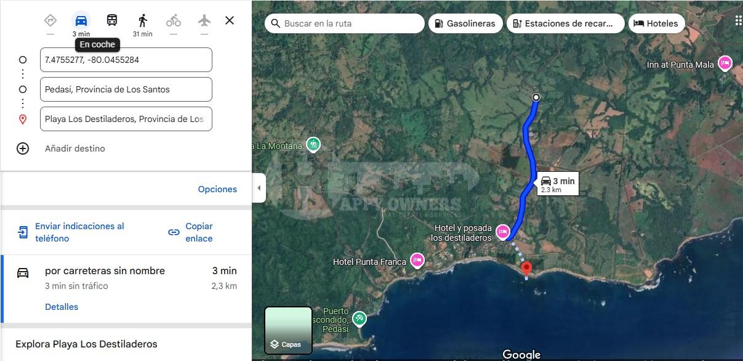Choose driving mode car icon
743x361 pixels.
pyautogui.click(x=81, y=20)
